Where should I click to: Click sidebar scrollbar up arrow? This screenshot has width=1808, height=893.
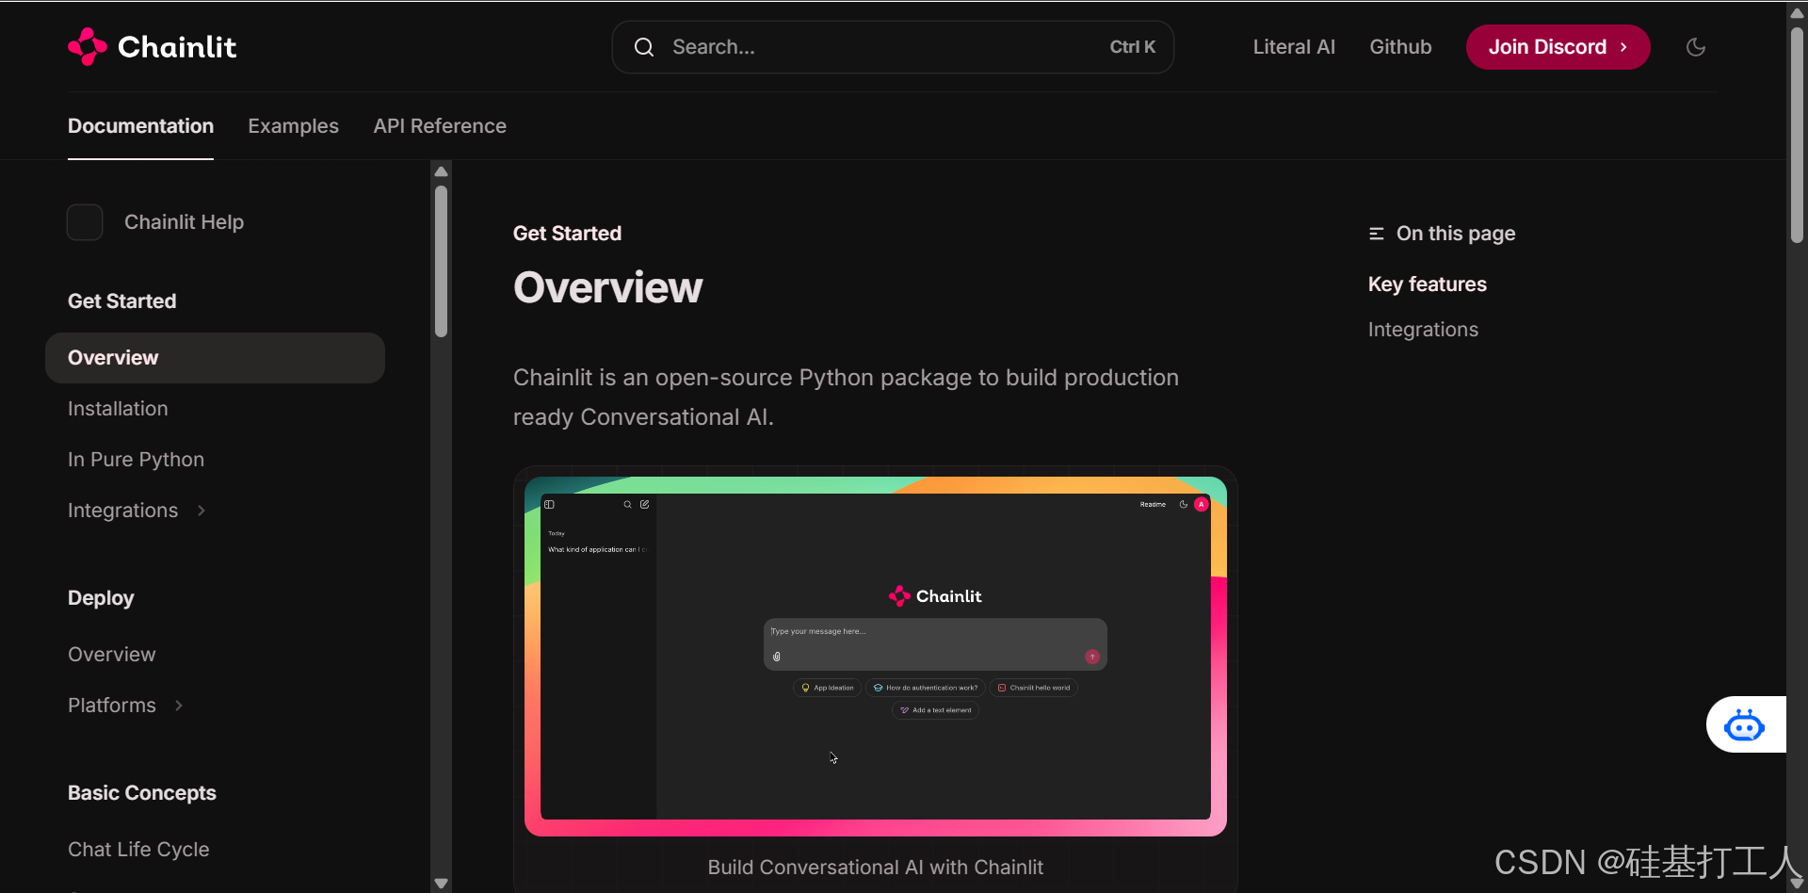[x=441, y=171]
